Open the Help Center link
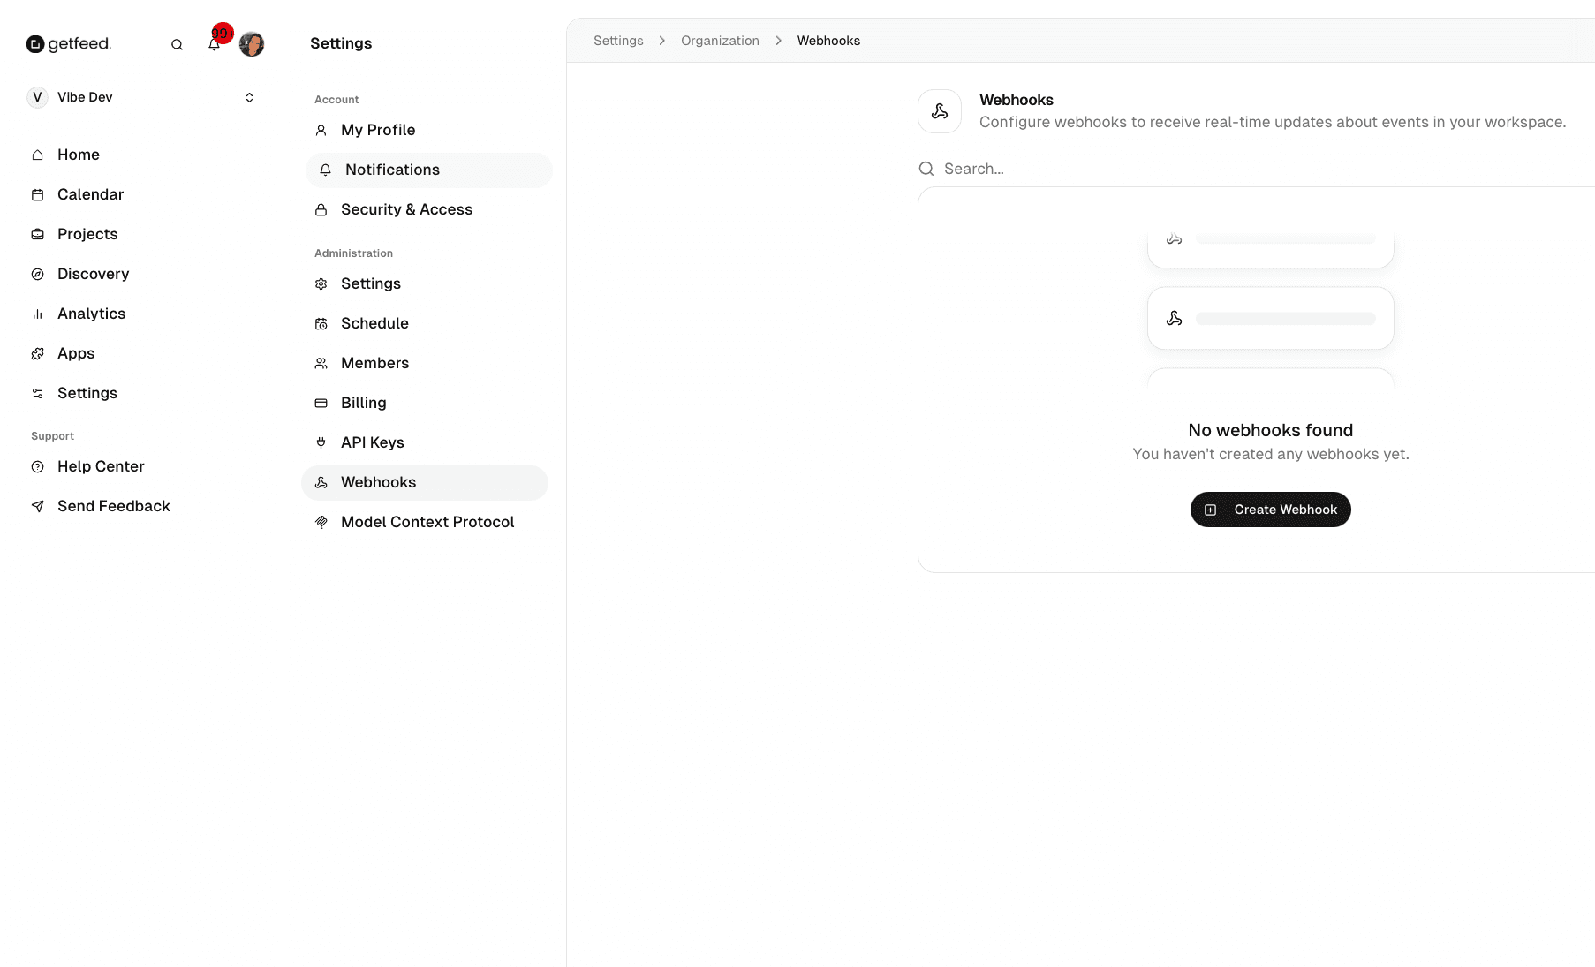 100,466
